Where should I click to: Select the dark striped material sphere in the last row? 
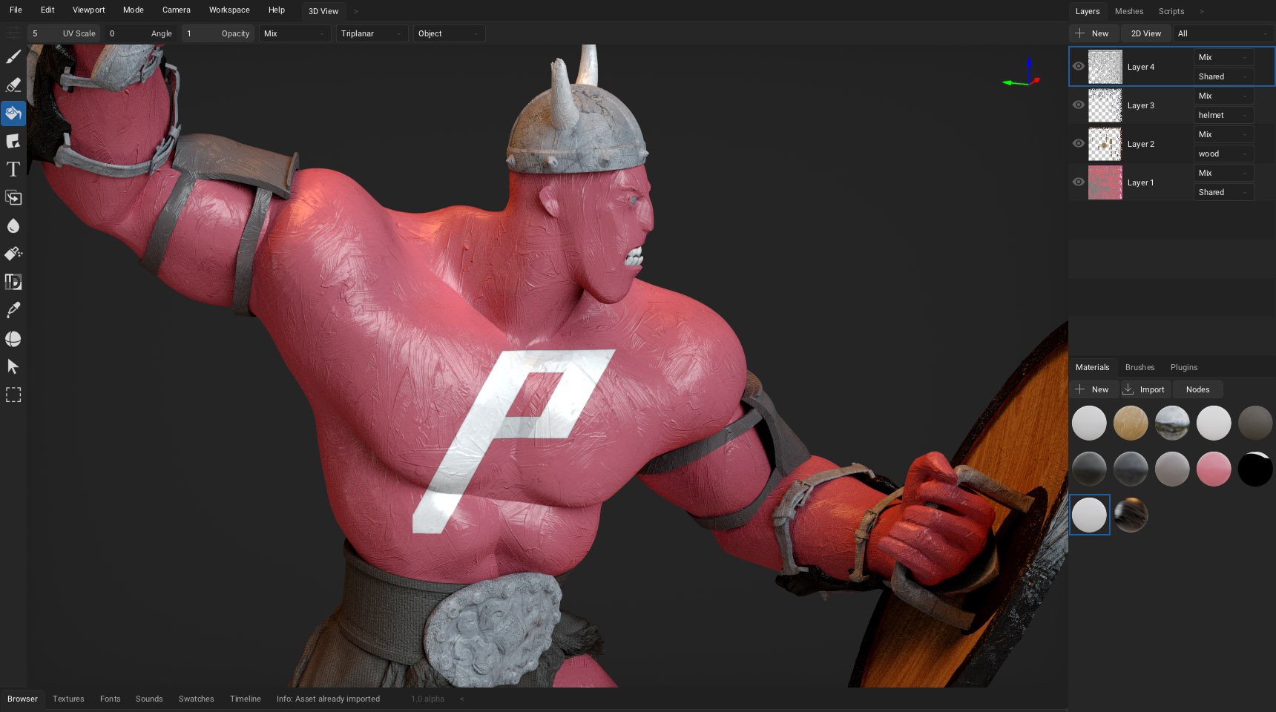(x=1131, y=515)
